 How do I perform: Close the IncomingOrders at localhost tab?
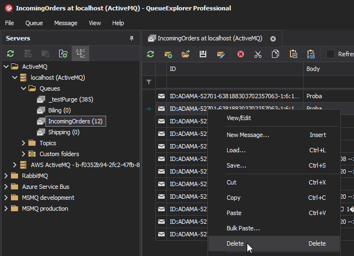click(x=273, y=39)
